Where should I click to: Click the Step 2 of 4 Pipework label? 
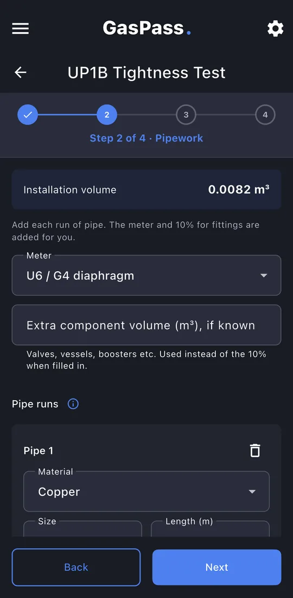click(146, 138)
